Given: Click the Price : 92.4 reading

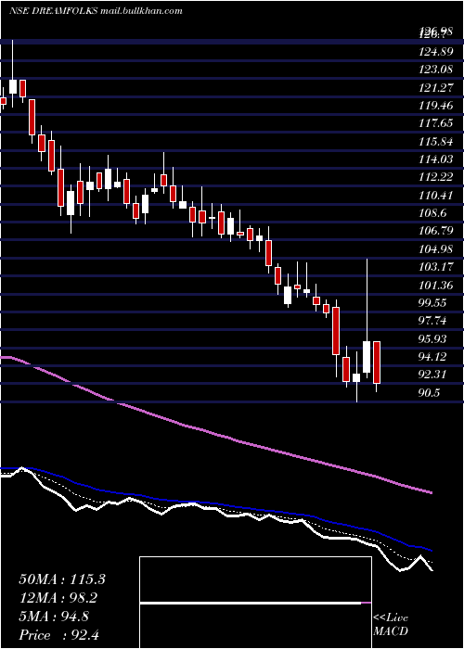Looking at the screenshot, I should [x=59, y=635].
